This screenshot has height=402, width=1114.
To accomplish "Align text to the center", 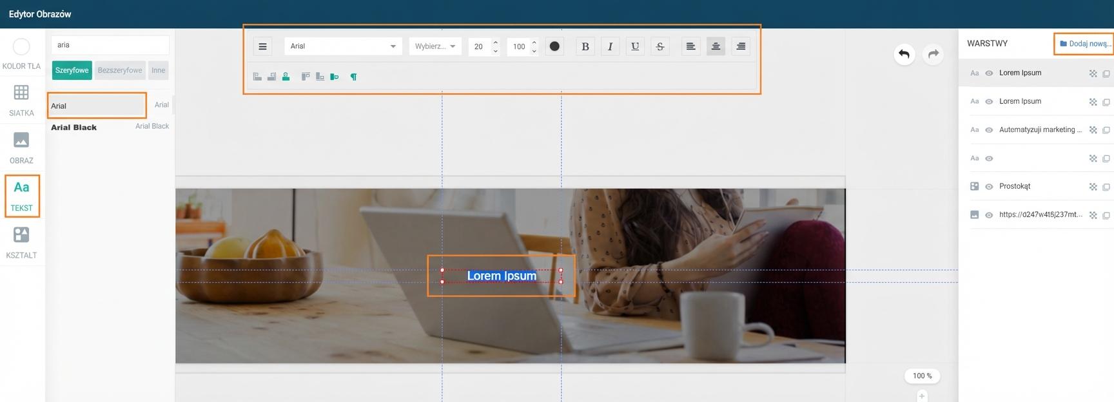I will point(716,46).
